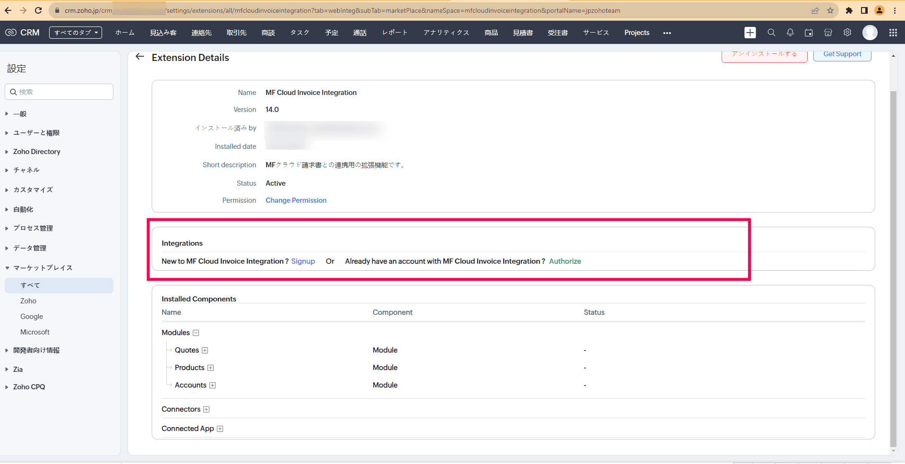View the site lock icon in address bar
The height and width of the screenshot is (464, 905).
pos(57,10)
